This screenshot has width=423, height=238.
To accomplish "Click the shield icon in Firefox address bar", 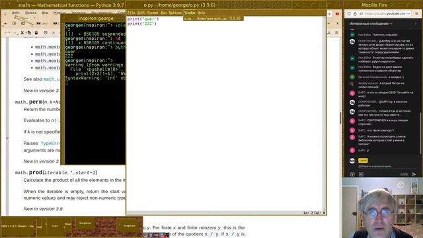I will point(349,13).
